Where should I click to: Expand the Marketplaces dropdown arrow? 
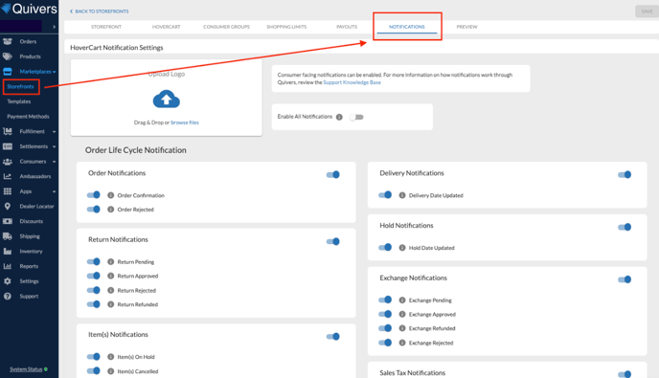tap(55, 72)
